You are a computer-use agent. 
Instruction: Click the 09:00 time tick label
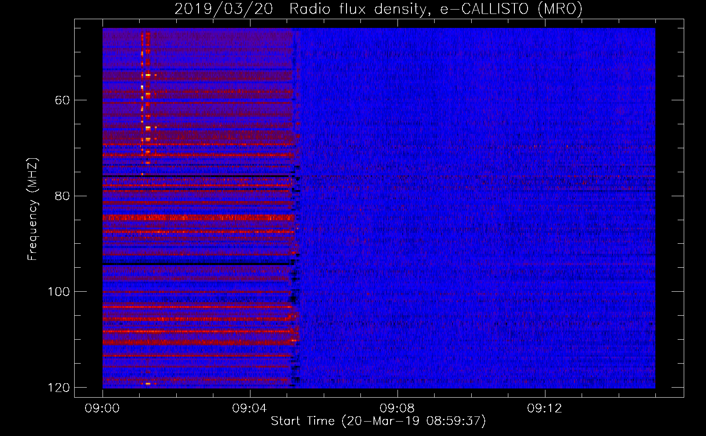(102, 409)
